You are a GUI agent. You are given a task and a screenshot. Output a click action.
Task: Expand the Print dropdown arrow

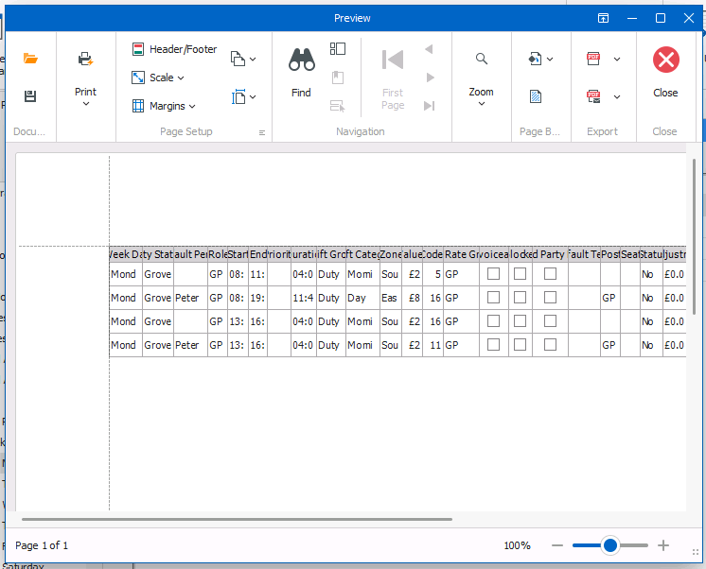86,103
